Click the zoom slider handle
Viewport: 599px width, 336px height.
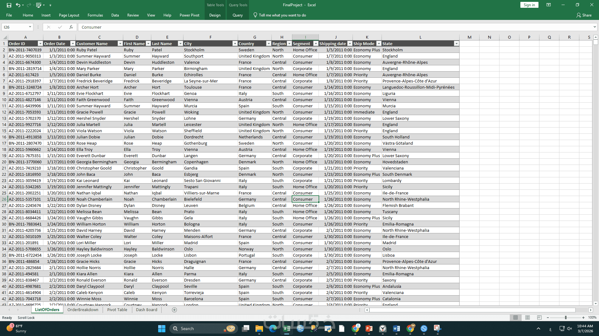pyautogui.click(x=566, y=318)
